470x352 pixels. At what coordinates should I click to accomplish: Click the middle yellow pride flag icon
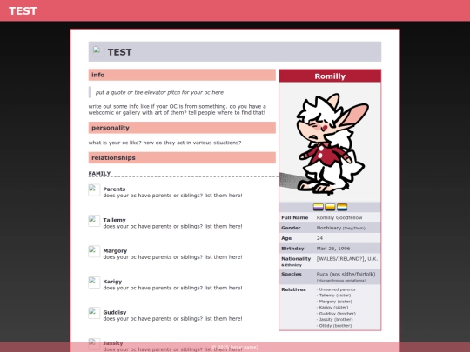[330, 207]
